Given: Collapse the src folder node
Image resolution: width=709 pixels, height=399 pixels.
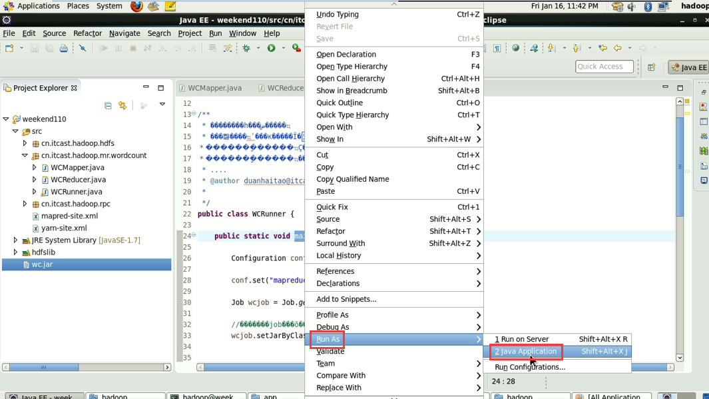Looking at the screenshot, I should pyautogui.click(x=15, y=131).
